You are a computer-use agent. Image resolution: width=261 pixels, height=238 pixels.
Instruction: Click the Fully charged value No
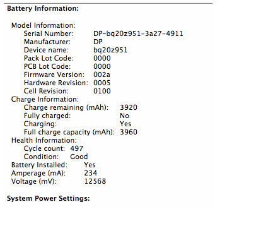click(x=124, y=116)
